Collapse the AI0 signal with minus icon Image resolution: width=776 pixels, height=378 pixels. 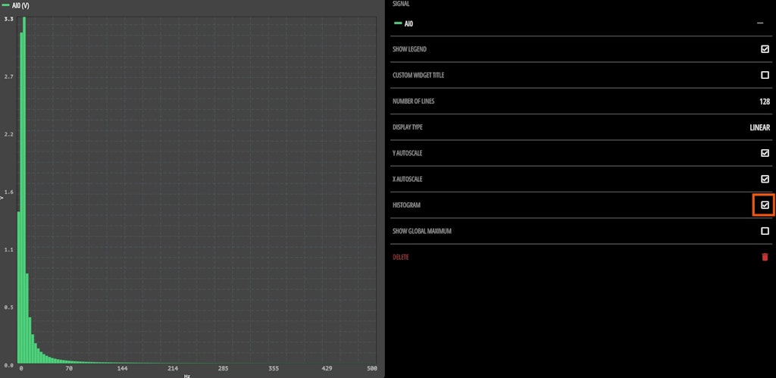tap(760, 23)
